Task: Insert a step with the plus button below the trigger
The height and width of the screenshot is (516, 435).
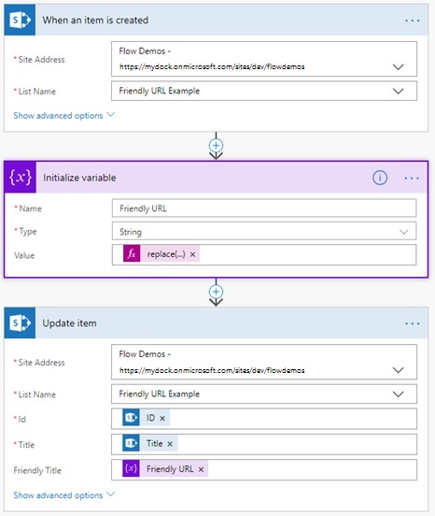Action: coord(216,146)
